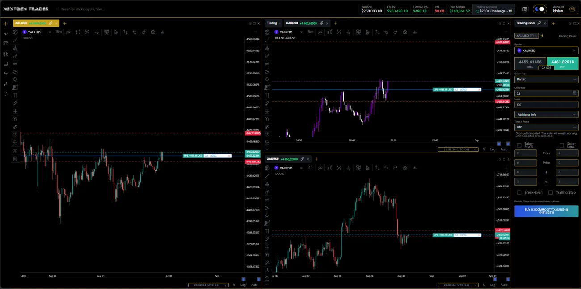This screenshot has width=581, height=289.
Task: Open settings gear in 4h chart
Action: click(x=267, y=168)
